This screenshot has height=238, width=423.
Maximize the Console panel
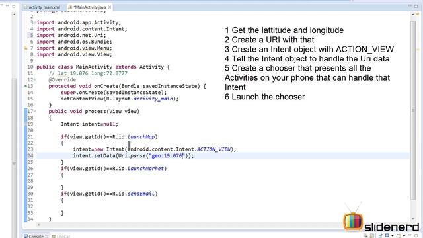click(416, 236)
